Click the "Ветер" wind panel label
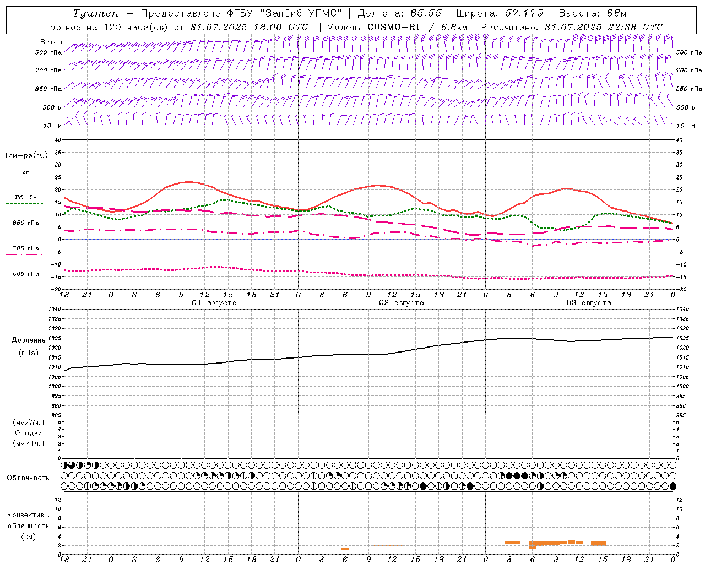This screenshot has height=564, width=705. click(51, 42)
